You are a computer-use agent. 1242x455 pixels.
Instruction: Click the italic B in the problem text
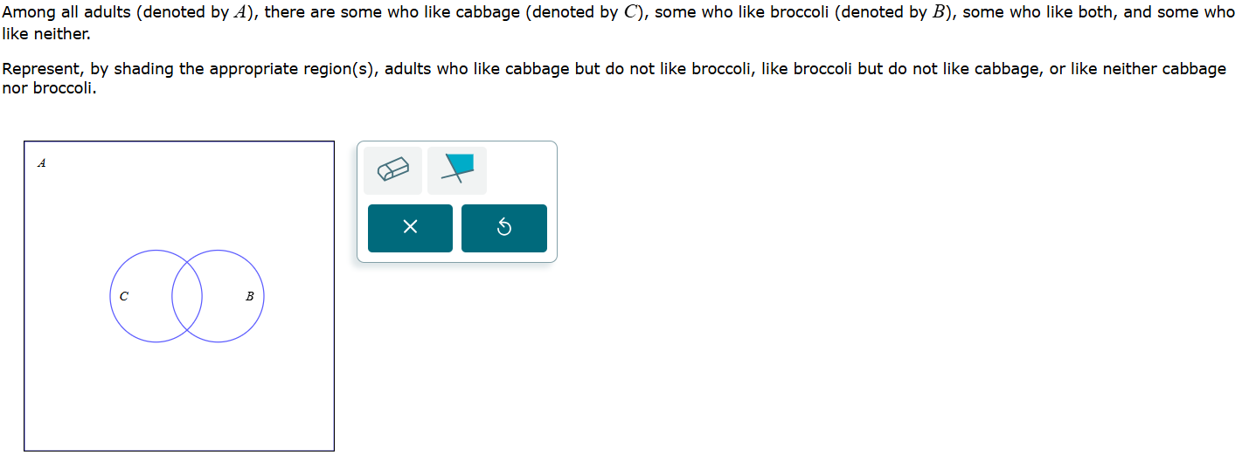pyautogui.click(x=940, y=13)
